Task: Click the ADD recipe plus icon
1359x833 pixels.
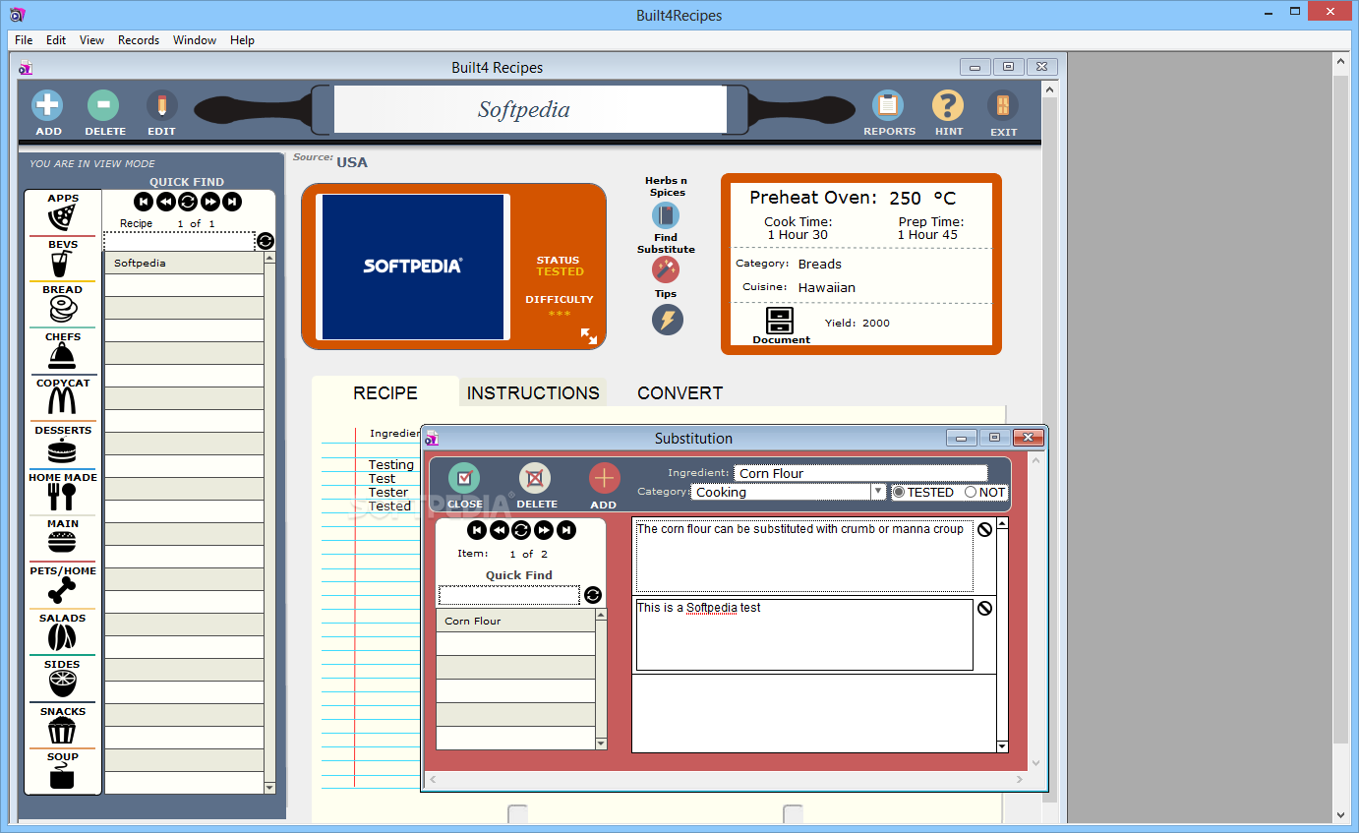Action: 47,105
